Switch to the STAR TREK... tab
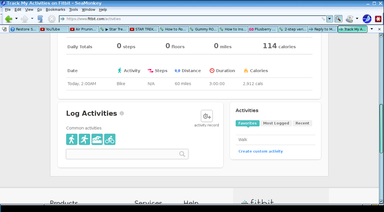Viewport: 384px width, 212px height. [143, 29]
